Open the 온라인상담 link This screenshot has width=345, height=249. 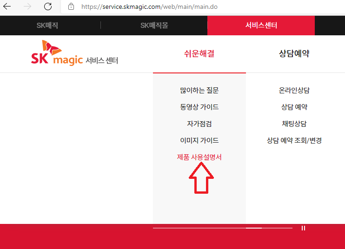point(294,90)
